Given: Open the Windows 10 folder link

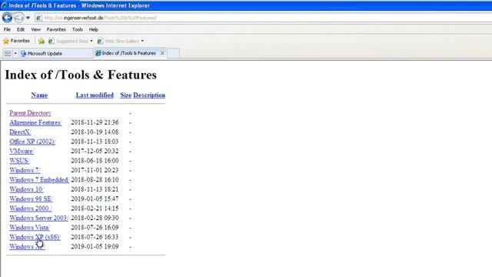Looking at the screenshot, I should click(26, 189).
